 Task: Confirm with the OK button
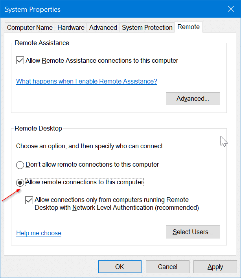pyautogui.click(x=120, y=267)
